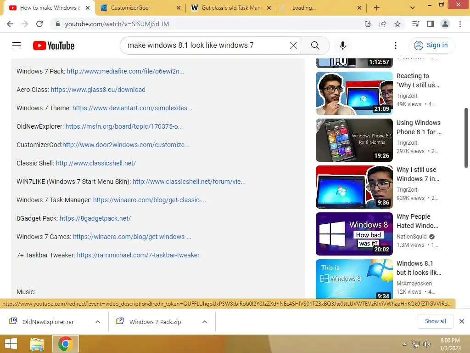The width and height of the screenshot is (470, 353).
Task: Click the YouTube search magnifier button
Action: pyautogui.click(x=315, y=46)
